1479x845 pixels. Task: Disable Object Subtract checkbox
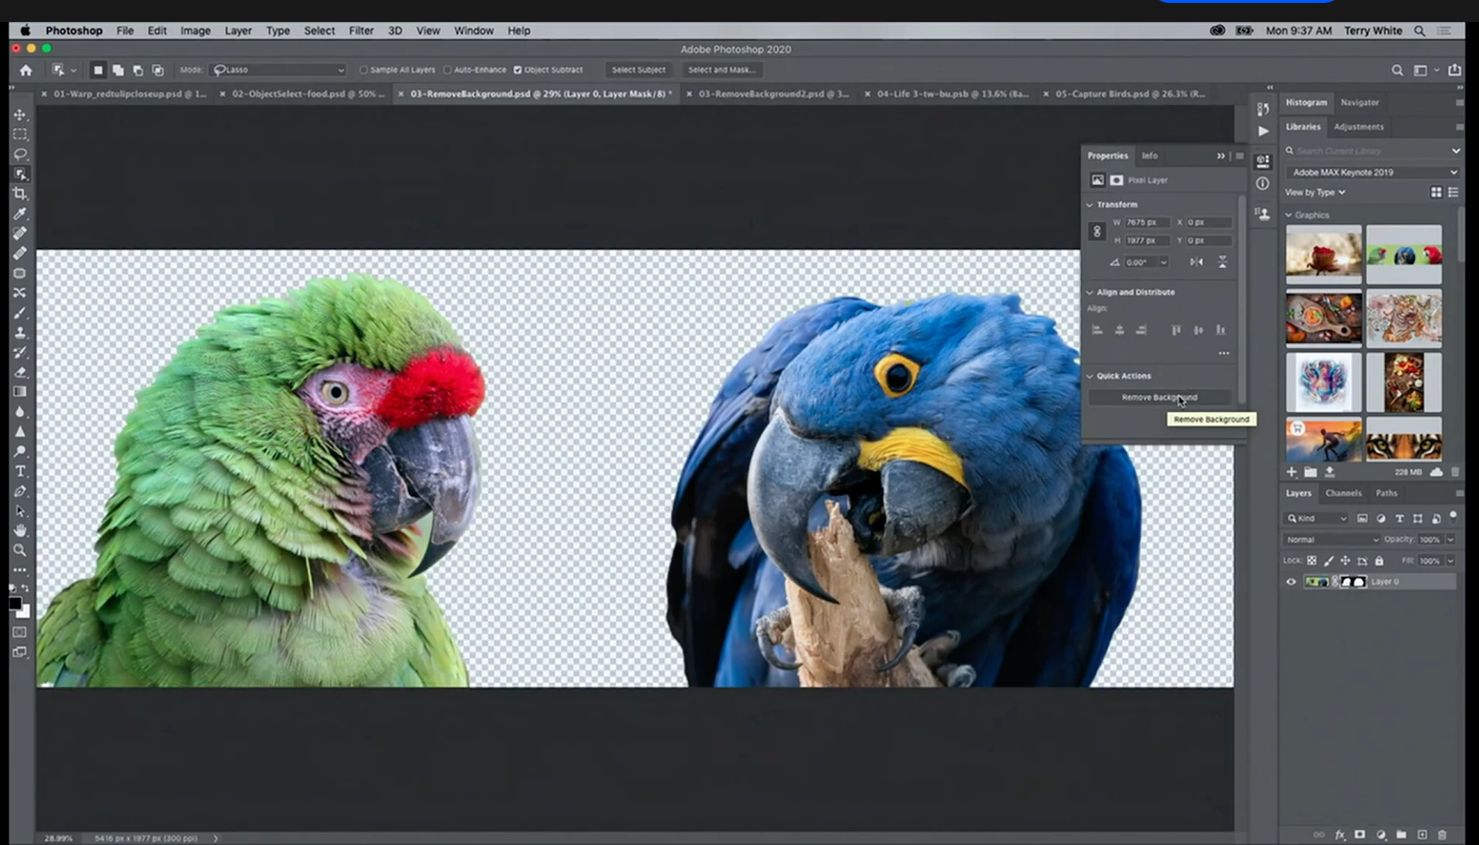tap(518, 71)
